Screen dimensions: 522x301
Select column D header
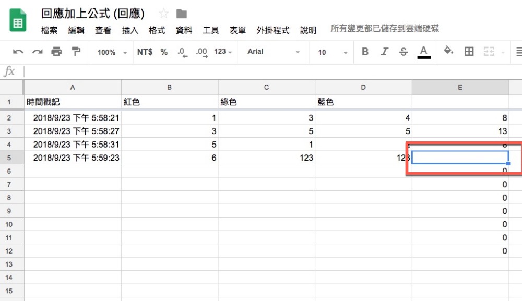click(x=363, y=88)
